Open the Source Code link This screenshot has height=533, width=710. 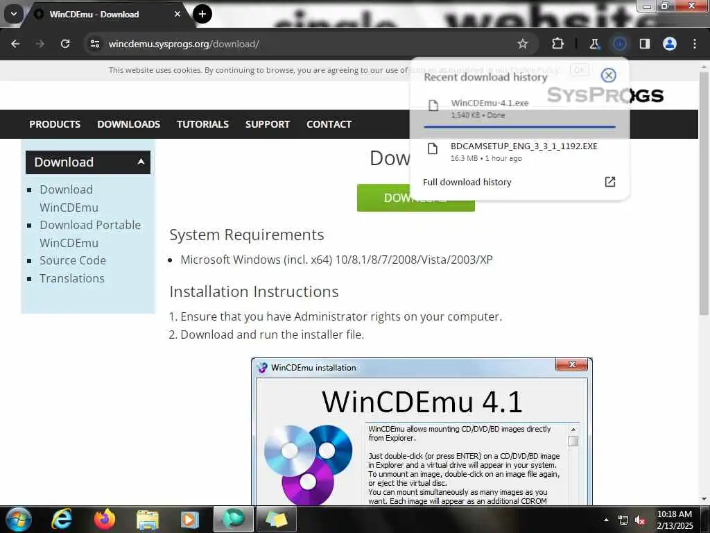73,261
